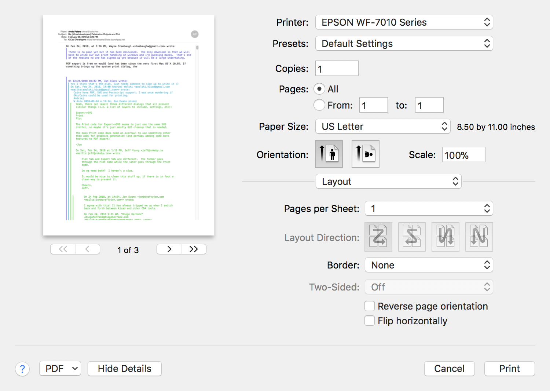Select the All pages radio button

tap(319, 89)
